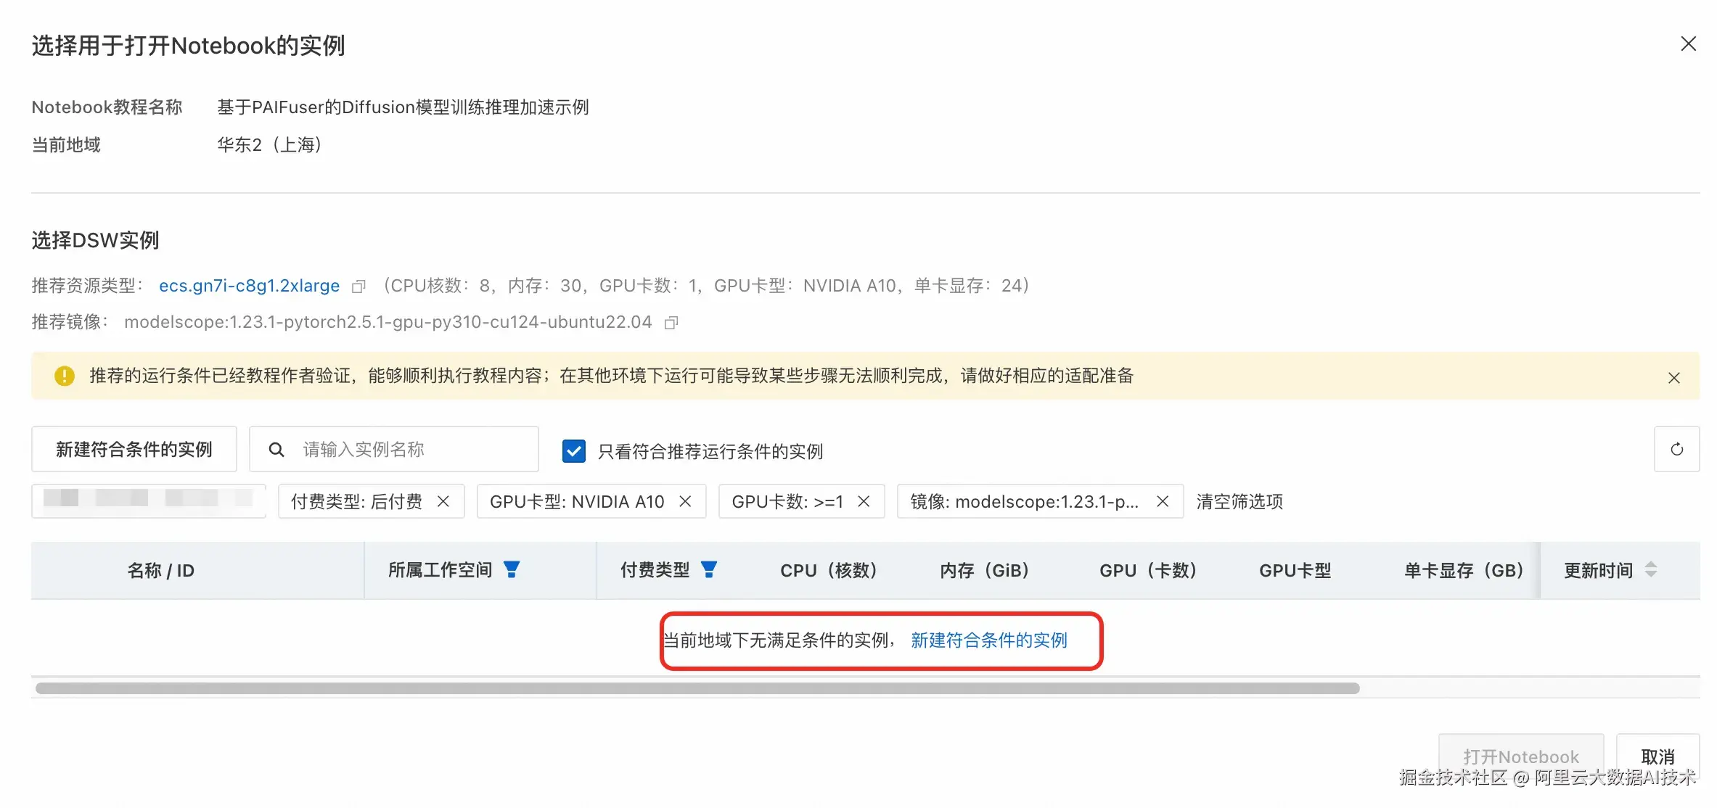
Task: Click 新建符合条件的实例 button
Action: tap(134, 450)
